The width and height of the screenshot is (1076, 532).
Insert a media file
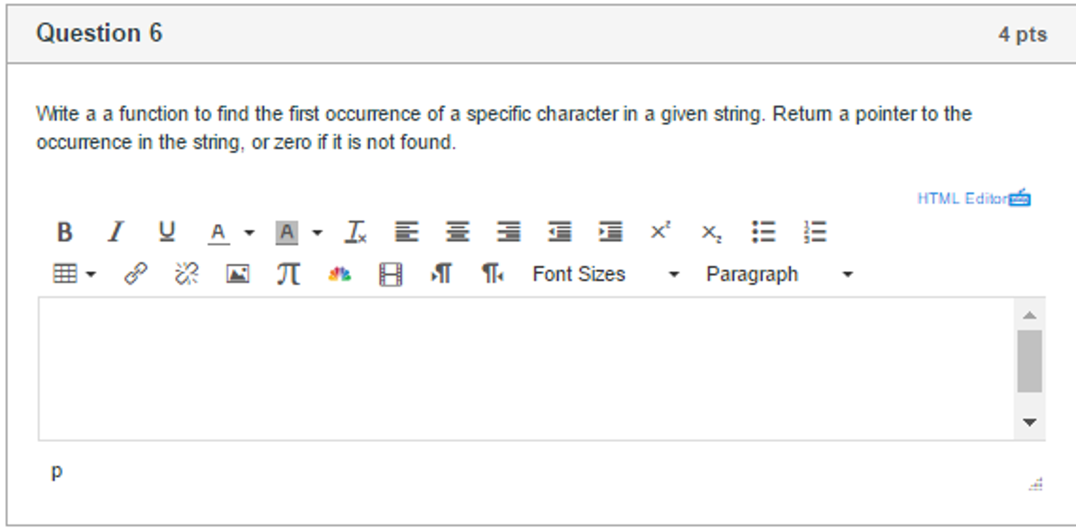coord(389,273)
